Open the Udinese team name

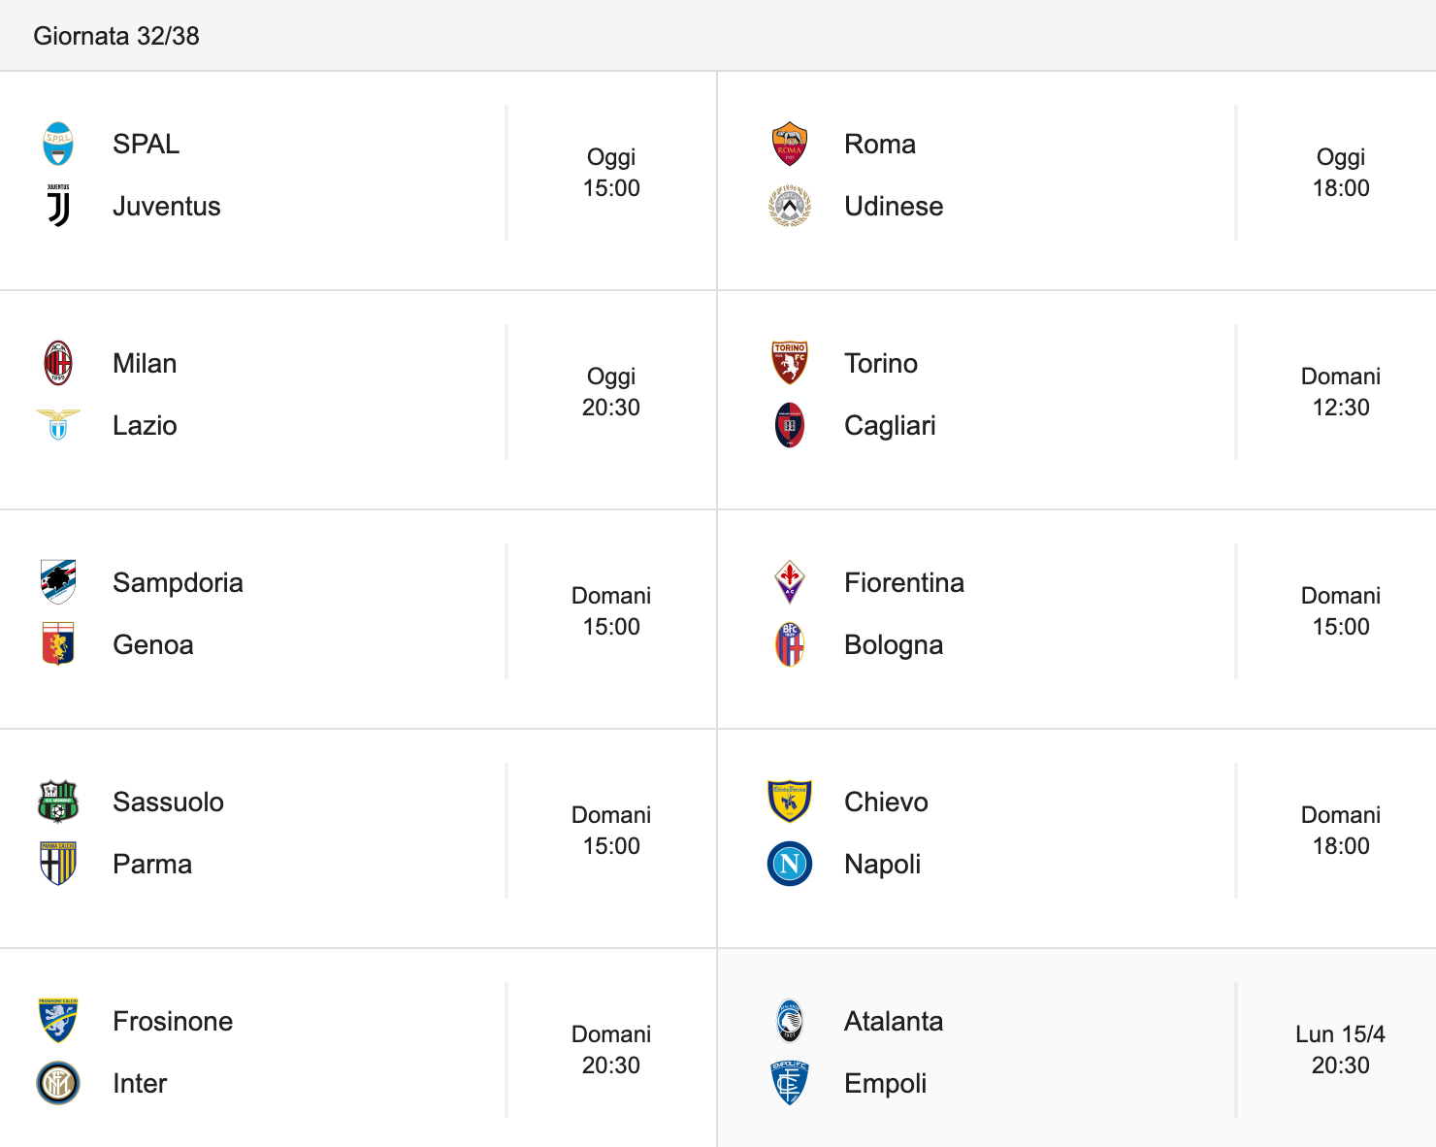[x=894, y=206]
